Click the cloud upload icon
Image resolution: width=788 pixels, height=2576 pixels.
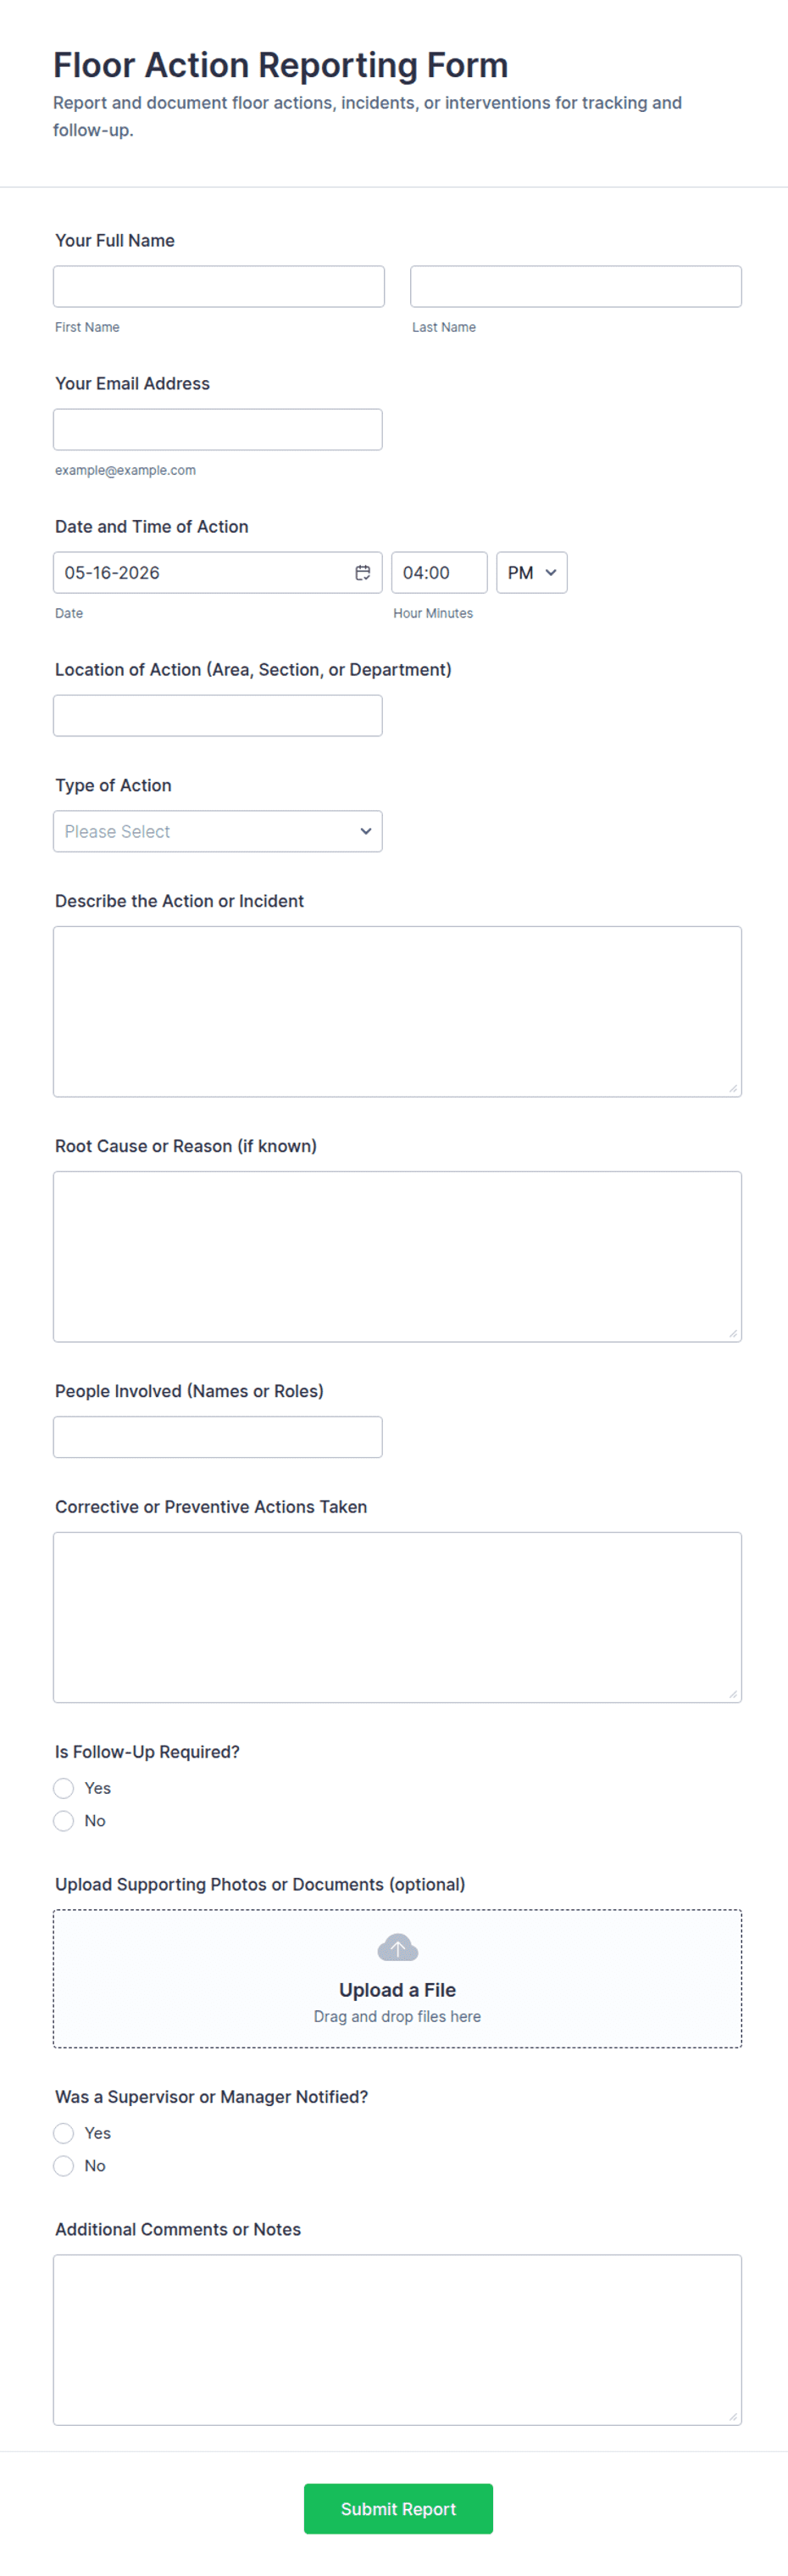pos(397,1947)
